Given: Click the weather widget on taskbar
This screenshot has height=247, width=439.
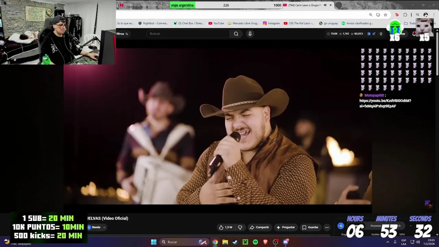Looking at the screenshot, I should tap(17, 242).
